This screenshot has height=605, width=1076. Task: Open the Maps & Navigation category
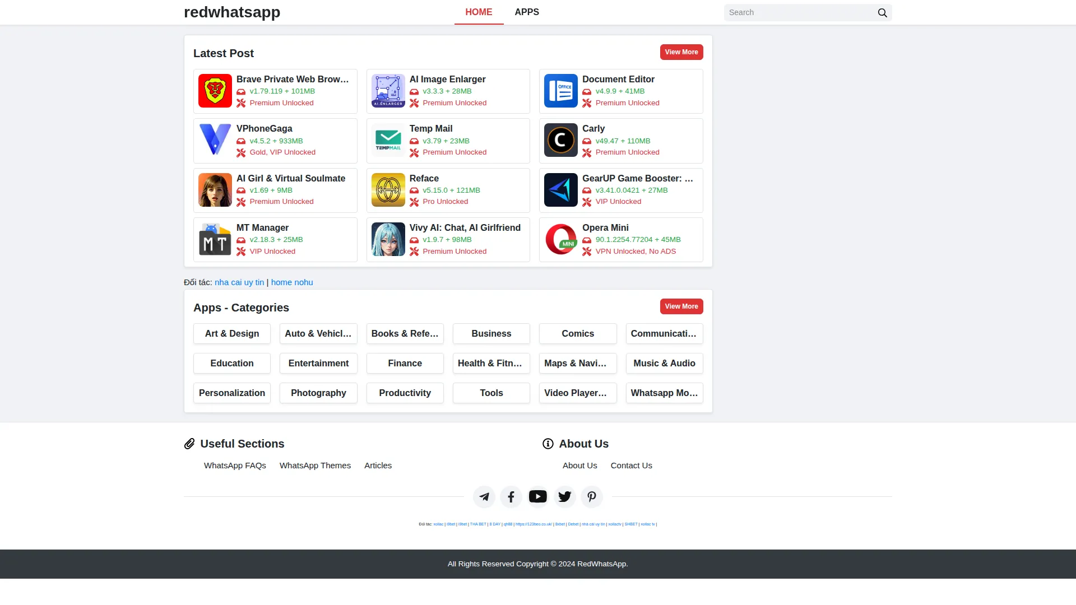(x=578, y=363)
